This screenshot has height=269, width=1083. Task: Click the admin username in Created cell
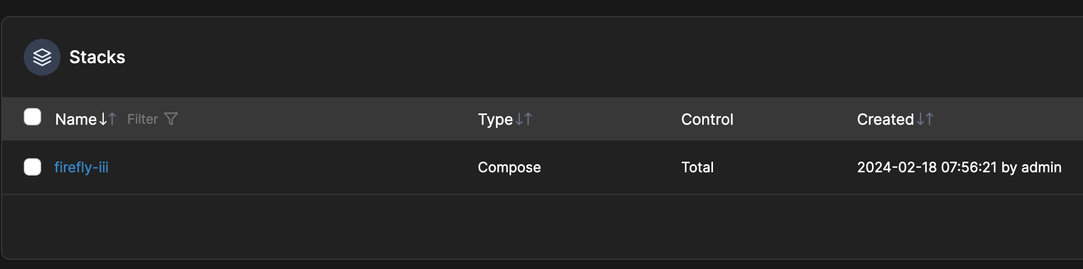[1041, 167]
